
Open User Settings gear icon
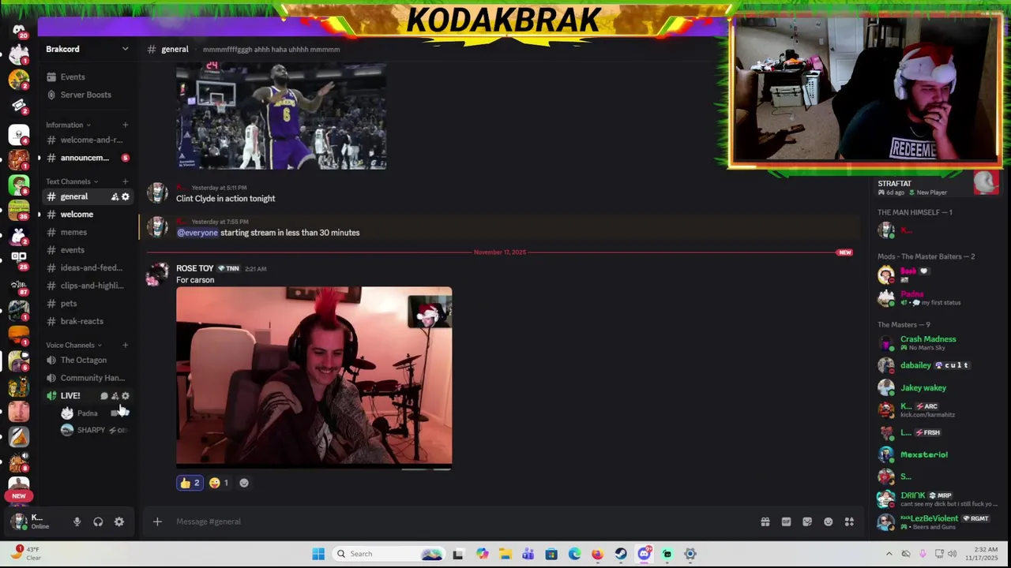(x=119, y=521)
